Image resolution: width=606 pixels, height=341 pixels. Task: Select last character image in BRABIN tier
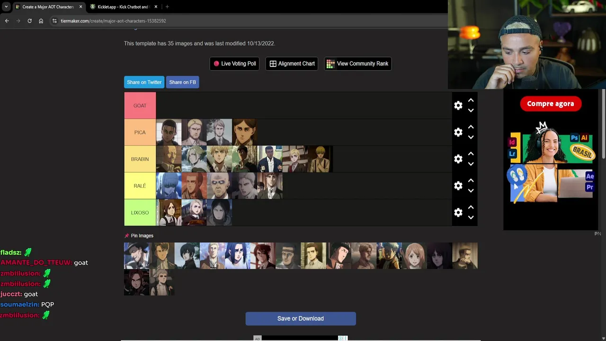(x=321, y=159)
